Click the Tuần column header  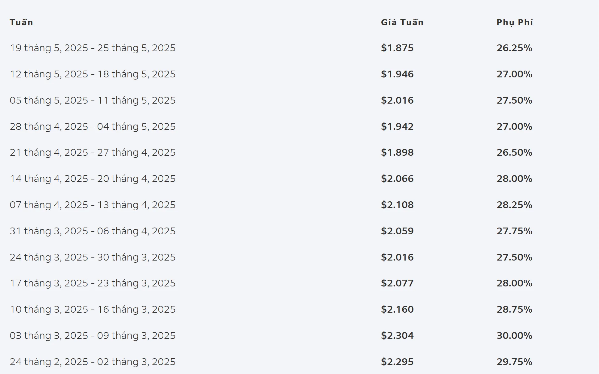21,22
